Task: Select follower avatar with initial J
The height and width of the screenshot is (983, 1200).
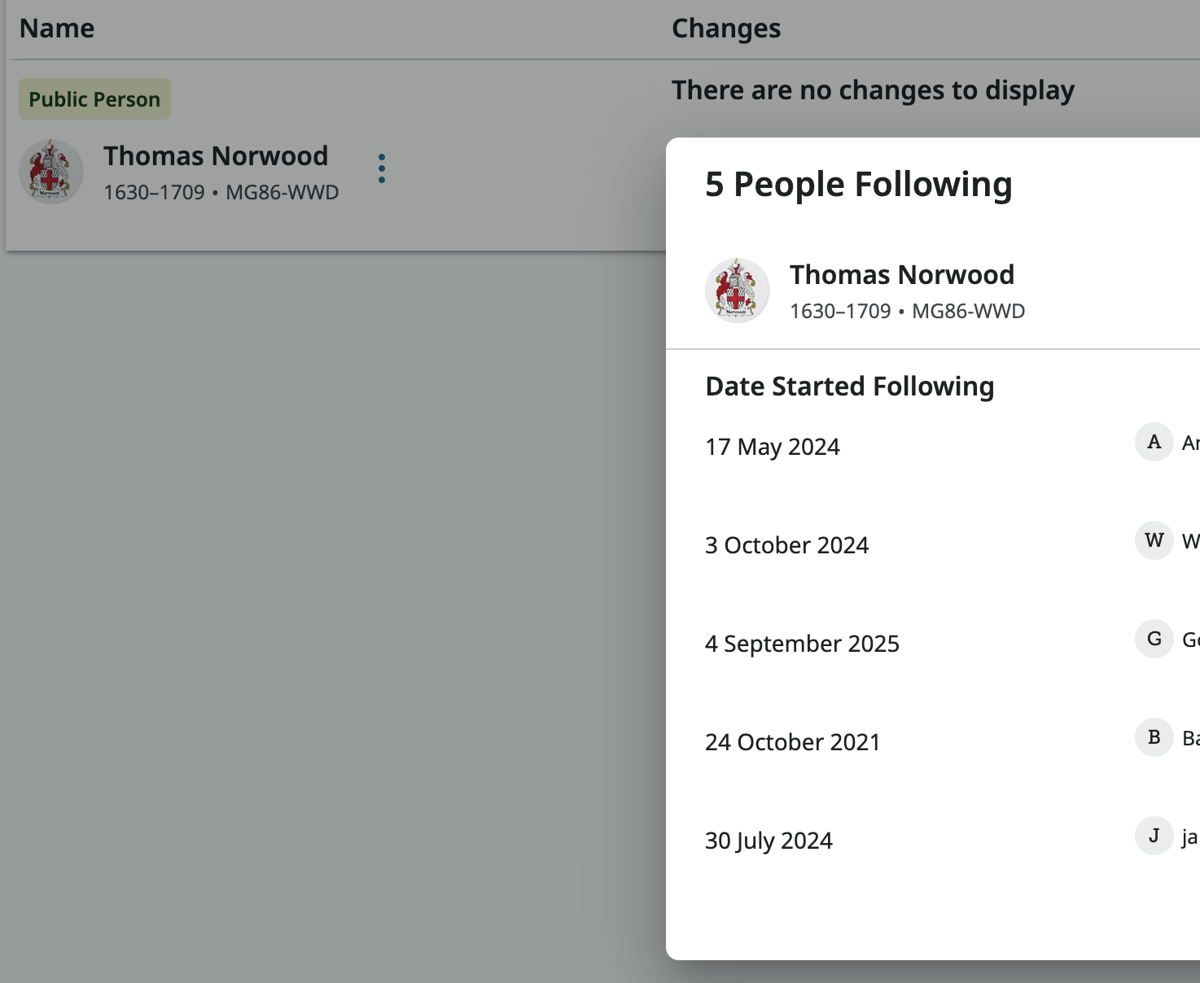Action: pos(1153,836)
